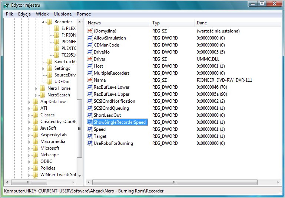Click the DWORD icon beside DriveNo
Screen dimensions: 285x198
[90, 52]
